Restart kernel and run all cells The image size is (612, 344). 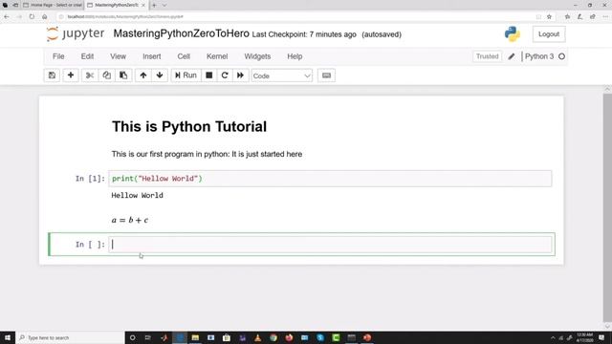click(x=240, y=75)
